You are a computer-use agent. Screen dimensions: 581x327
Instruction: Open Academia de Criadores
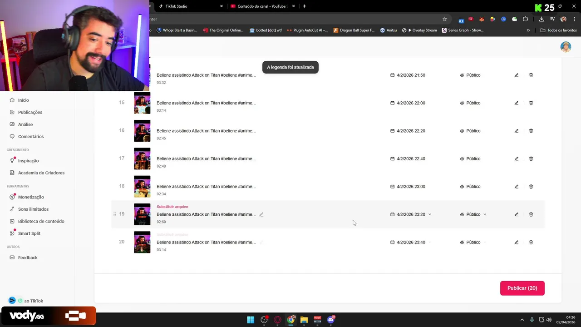click(37, 173)
